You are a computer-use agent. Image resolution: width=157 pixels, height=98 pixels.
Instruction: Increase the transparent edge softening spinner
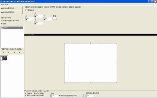(86, 95)
